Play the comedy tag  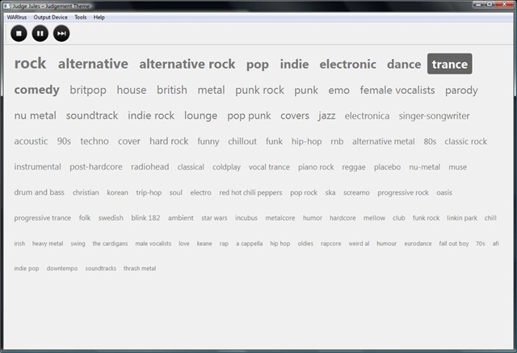(x=37, y=90)
